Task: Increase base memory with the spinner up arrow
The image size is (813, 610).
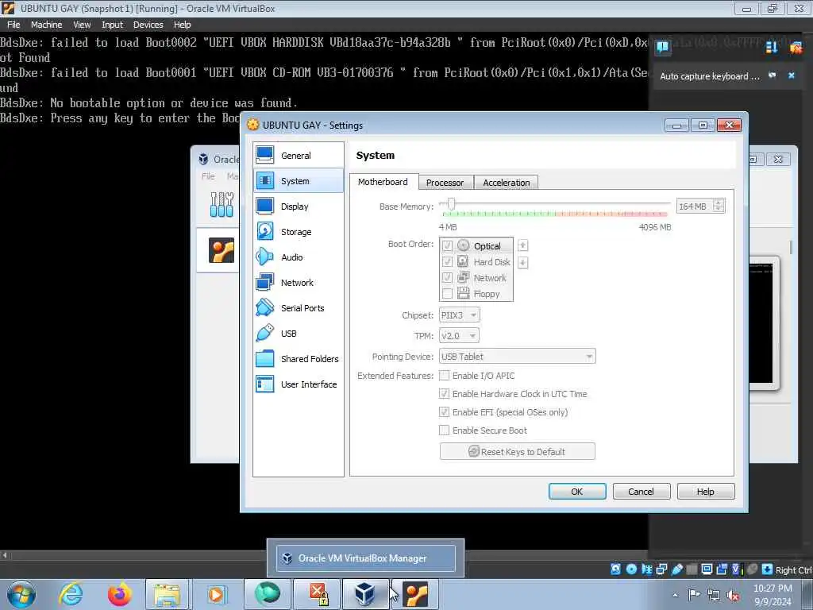Action: click(718, 203)
